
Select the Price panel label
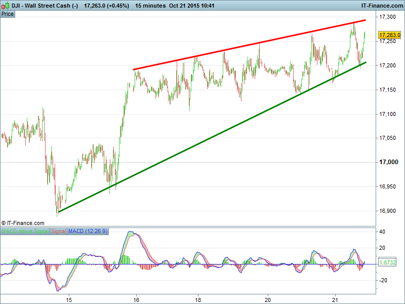click(8, 14)
